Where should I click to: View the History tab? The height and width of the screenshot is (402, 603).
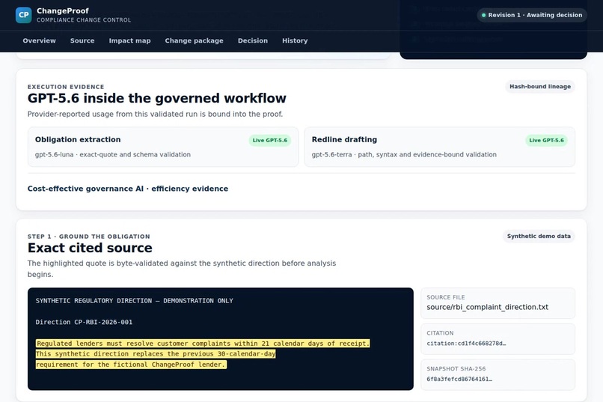coord(295,40)
